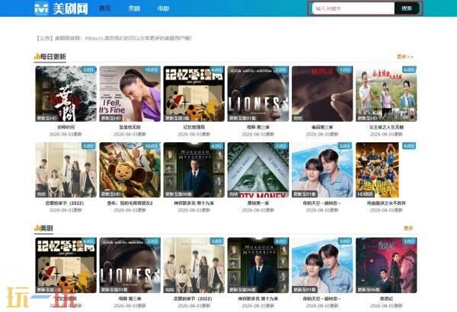Click 母狮 第三季 title in 每日更新 section
Screen dimensions: 457x312
point(258,127)
